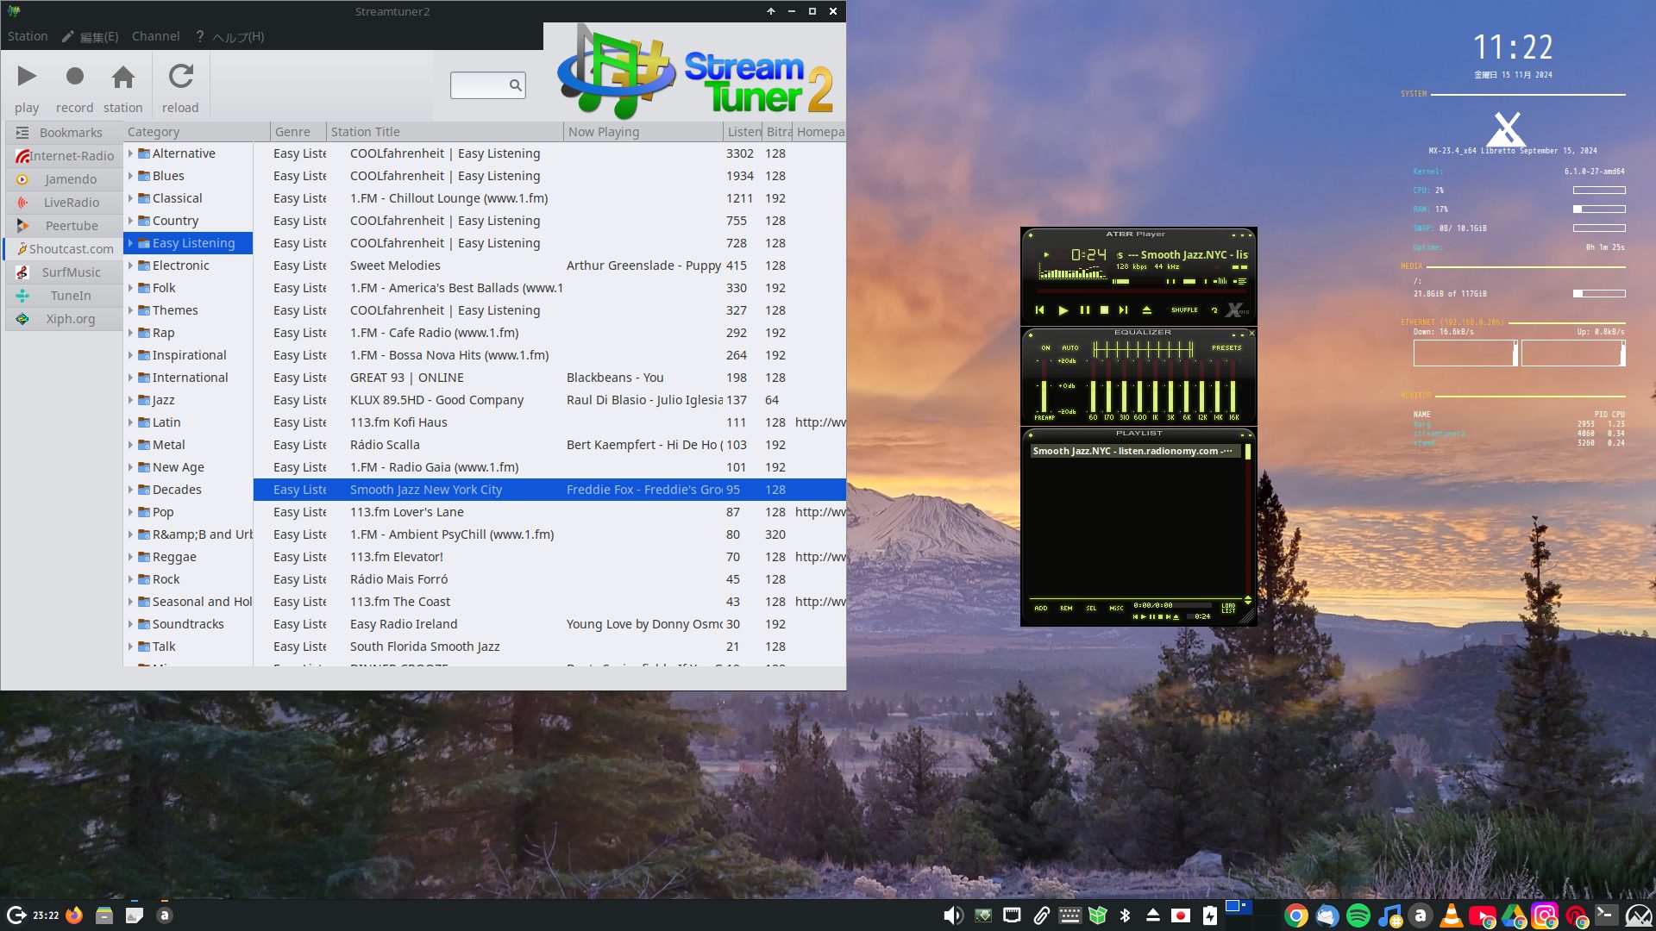
Task: Click the eject button in ATER Player
Action: click(x=1146, y=310)
